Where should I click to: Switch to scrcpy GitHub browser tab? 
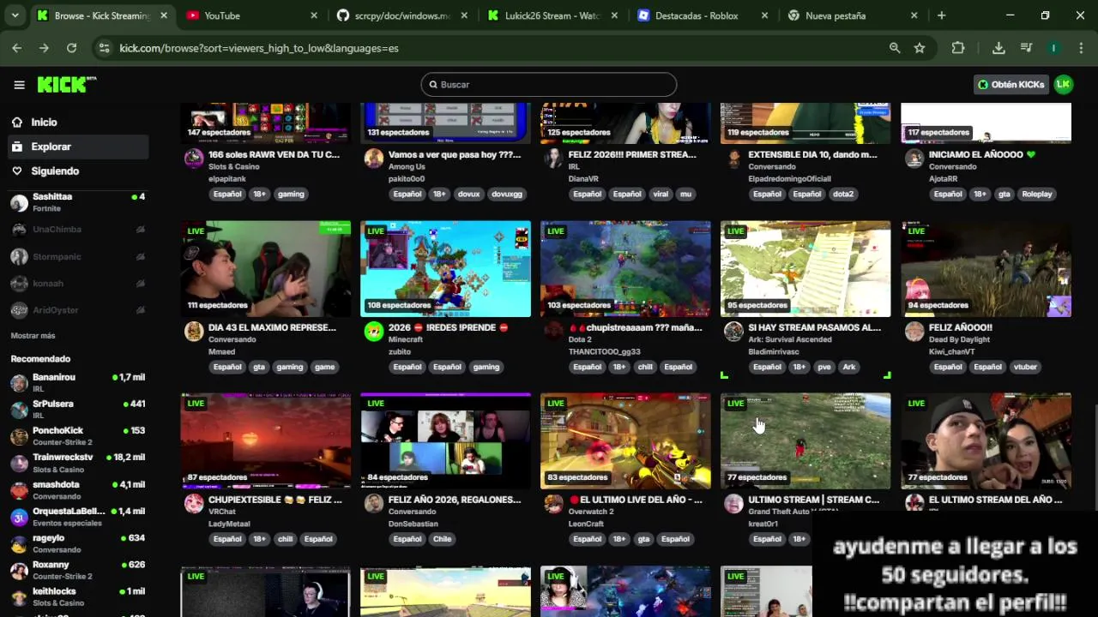coord(401,15)
